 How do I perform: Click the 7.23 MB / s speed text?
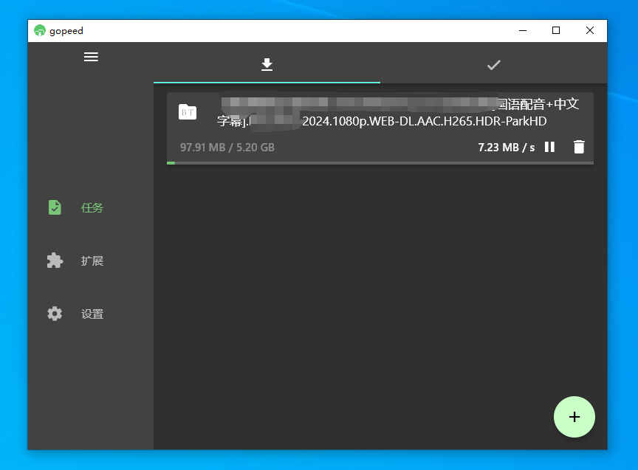(506, 147)
